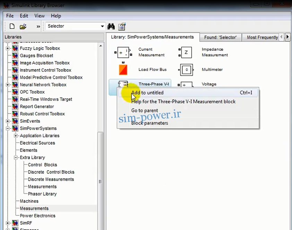The image size is (292, 230).
Task: Expand the toolbar overflow chevron
Action: [x=38, y=26]
